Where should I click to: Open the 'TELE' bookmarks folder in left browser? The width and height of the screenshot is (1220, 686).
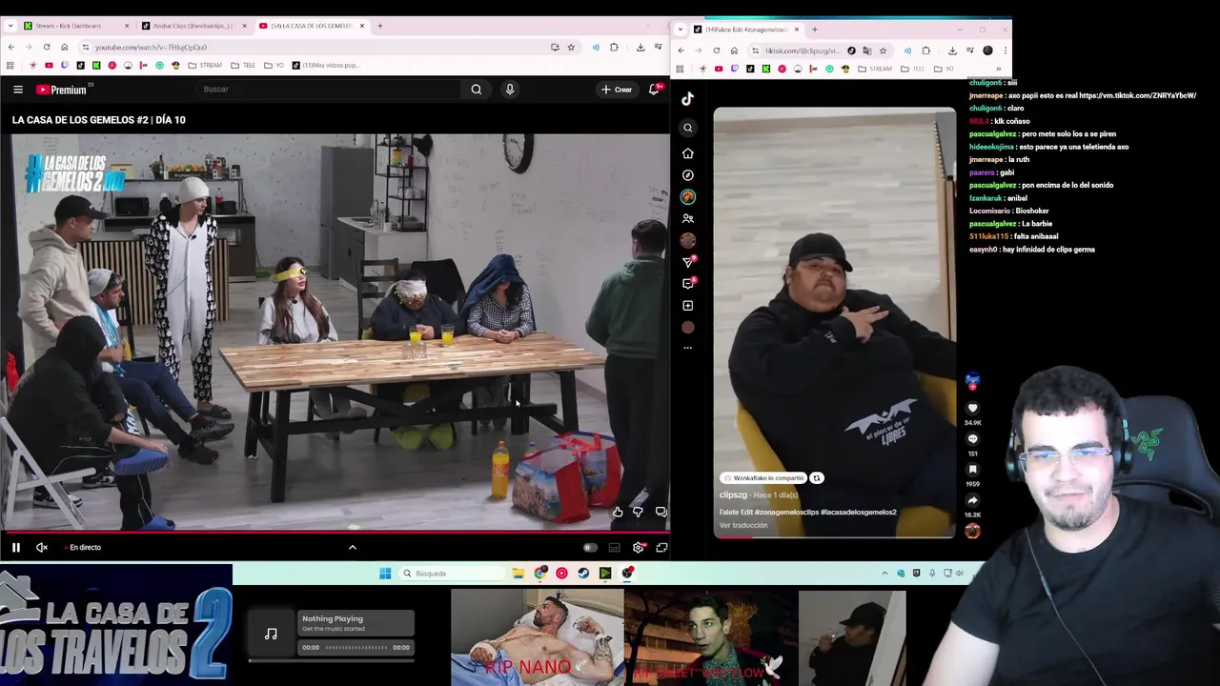243,66
